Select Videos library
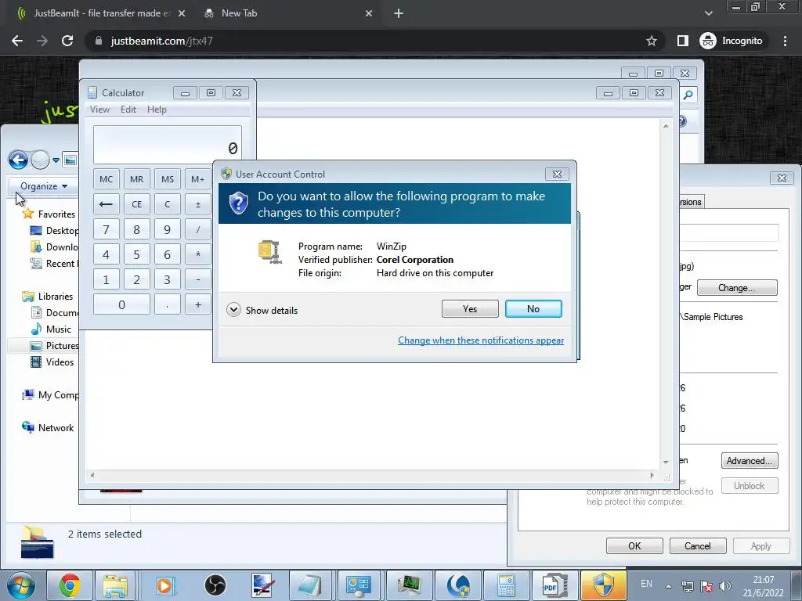 pos(52,362)
